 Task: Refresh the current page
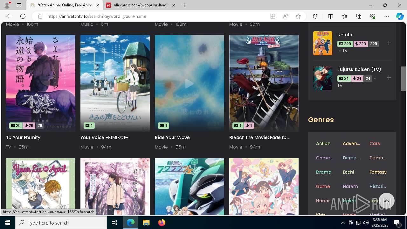pos(23,16)
